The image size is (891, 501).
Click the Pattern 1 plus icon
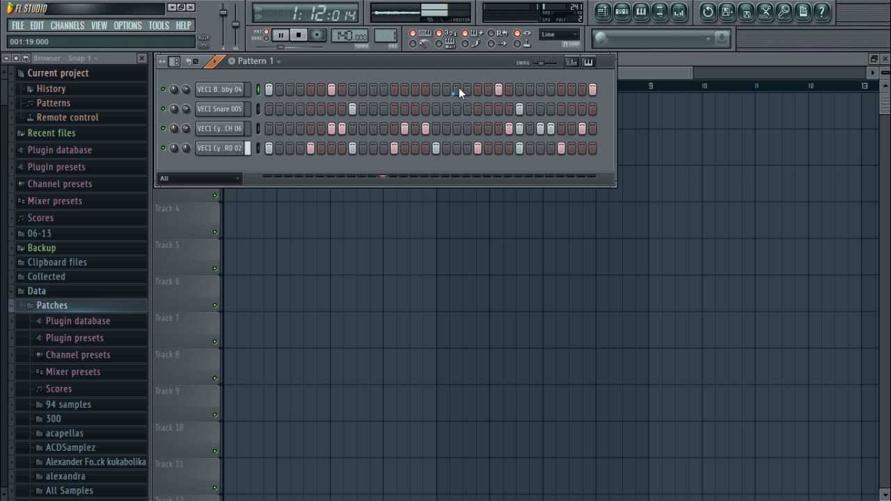click(232, 61)
